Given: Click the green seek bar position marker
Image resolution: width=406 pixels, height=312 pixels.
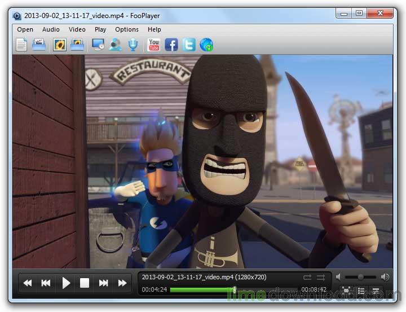Looking at the screenshot, I should tap(235, 290).
